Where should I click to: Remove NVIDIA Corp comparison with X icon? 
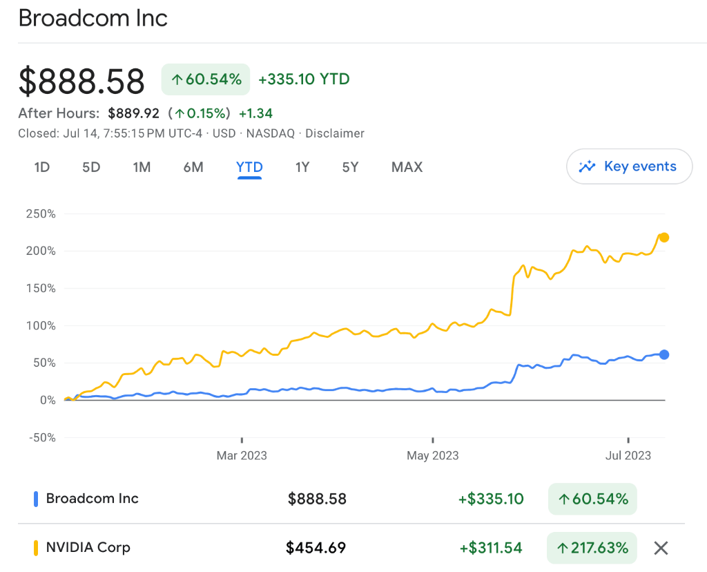coord(661,549)
